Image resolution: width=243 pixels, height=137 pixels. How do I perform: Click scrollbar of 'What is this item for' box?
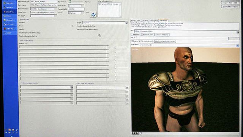[x=120, y=10]
